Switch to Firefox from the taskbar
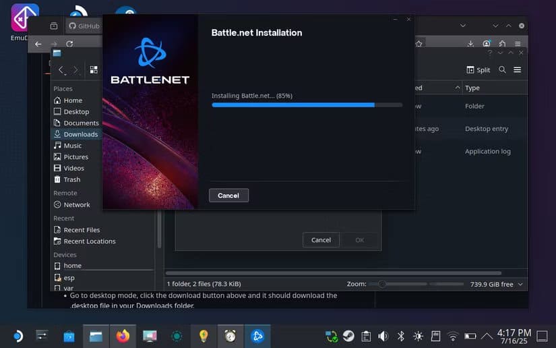The width and height of the screenshot is (556, 348). pos(123,336)
